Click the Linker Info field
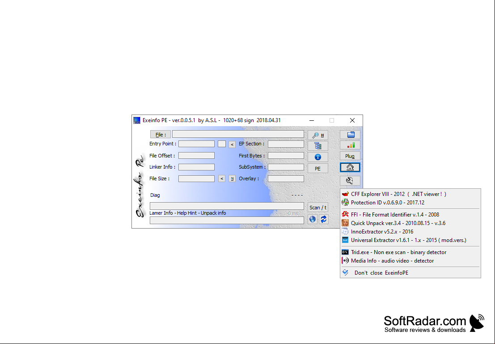This screenshot has width=495, height=344. [196, 167]
